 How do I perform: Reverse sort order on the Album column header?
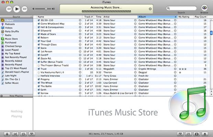pyautogui.click(x=157, y=17)
